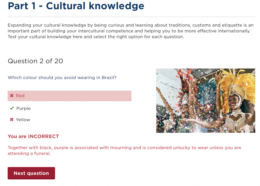
Task: Click the horizontal divider below the heading
Action: (x=131, y=17)
